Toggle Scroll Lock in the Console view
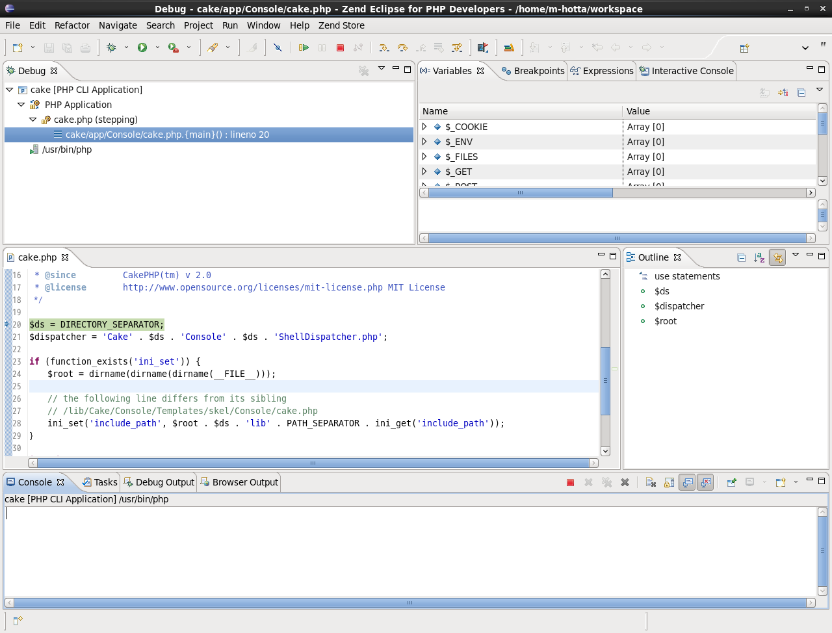The height and width of the screenshot is (633, 832). pyautogui.click(x=669, y=482)
